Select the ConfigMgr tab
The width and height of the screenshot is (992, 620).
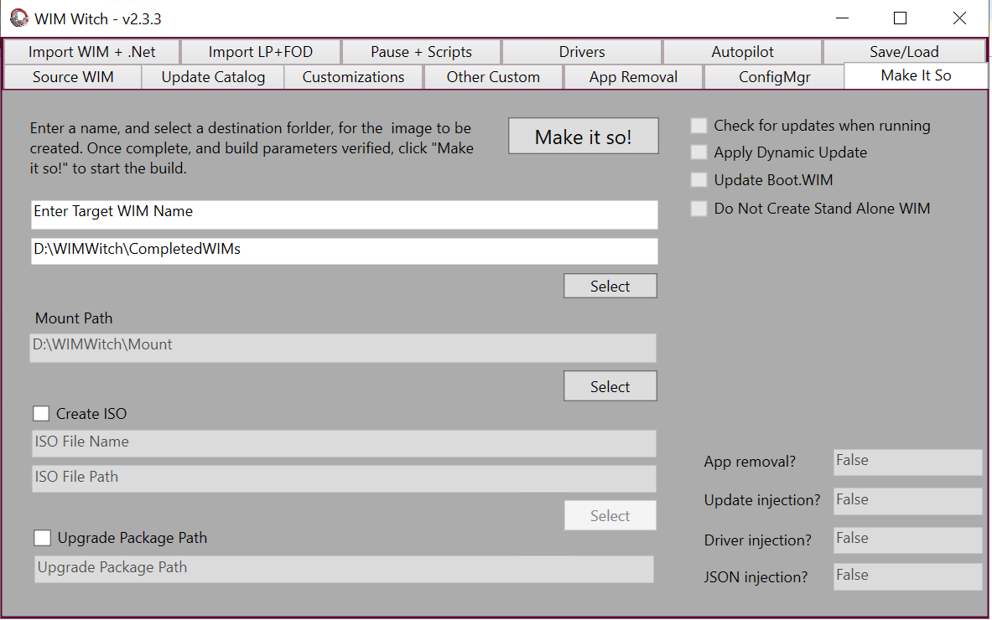773,77
